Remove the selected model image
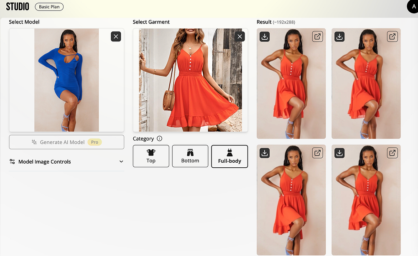Viewport: 418px width, 256px height. point(116,36)
